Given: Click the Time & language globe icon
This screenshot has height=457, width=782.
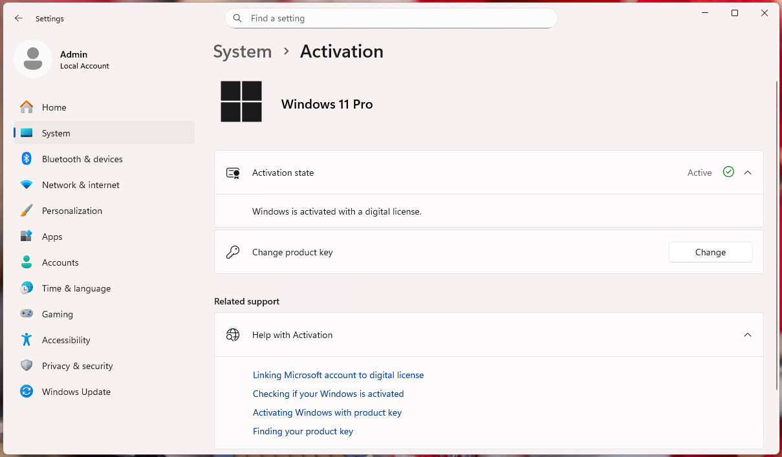Looking at the screenshot, I should point(27,288).
